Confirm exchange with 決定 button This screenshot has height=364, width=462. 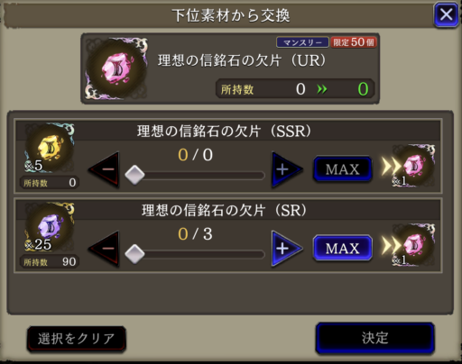click(x=374, y=338)
